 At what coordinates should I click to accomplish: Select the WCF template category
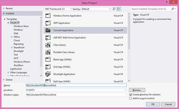pos(16,58)
